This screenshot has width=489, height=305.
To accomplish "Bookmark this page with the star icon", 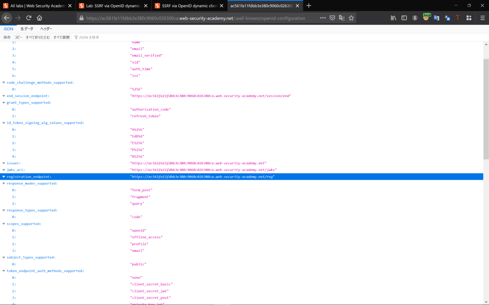I will coord(351,17).
